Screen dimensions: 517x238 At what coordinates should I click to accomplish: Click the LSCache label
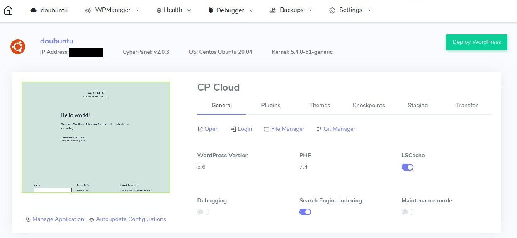413,156
